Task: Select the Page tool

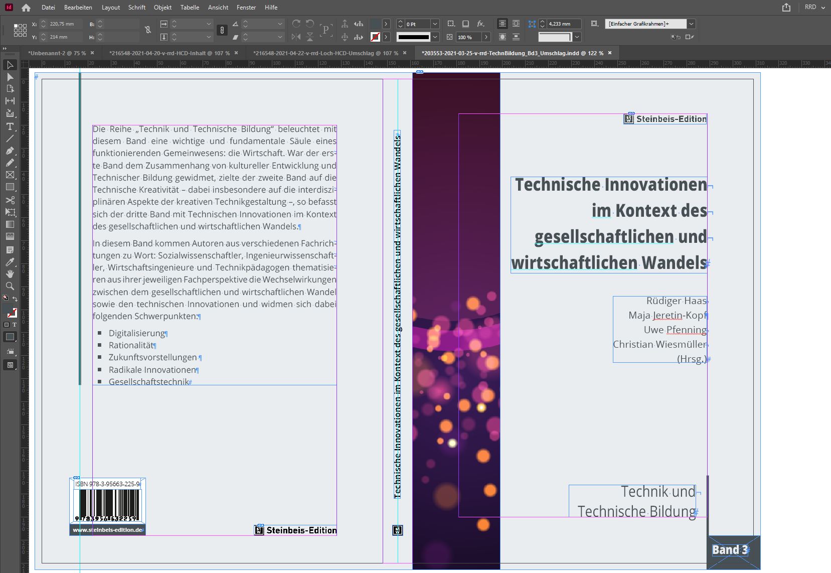Action: tap(10, 89)
